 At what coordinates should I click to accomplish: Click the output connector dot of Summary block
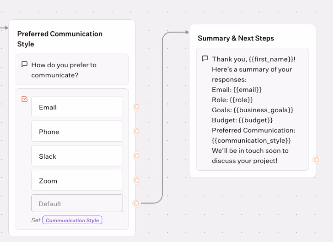(x=316, y=160)
